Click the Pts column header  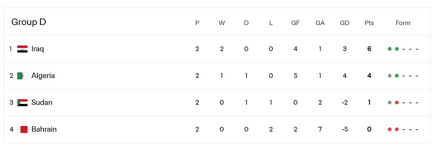tap(369, 23)
